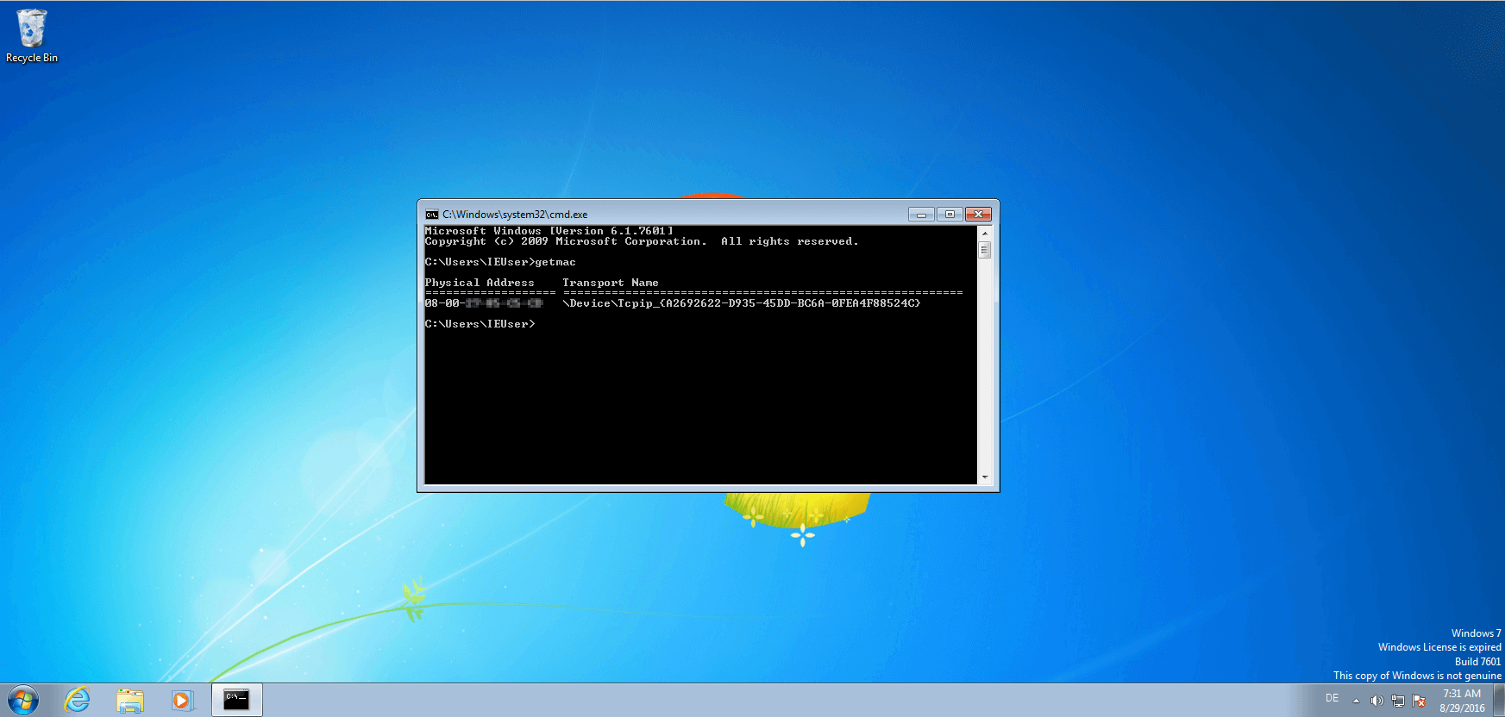The height and width of the screenshot is (717, 1505).
Task: Click the 'Physical Address' column header
Action: (x=480, y=283)
